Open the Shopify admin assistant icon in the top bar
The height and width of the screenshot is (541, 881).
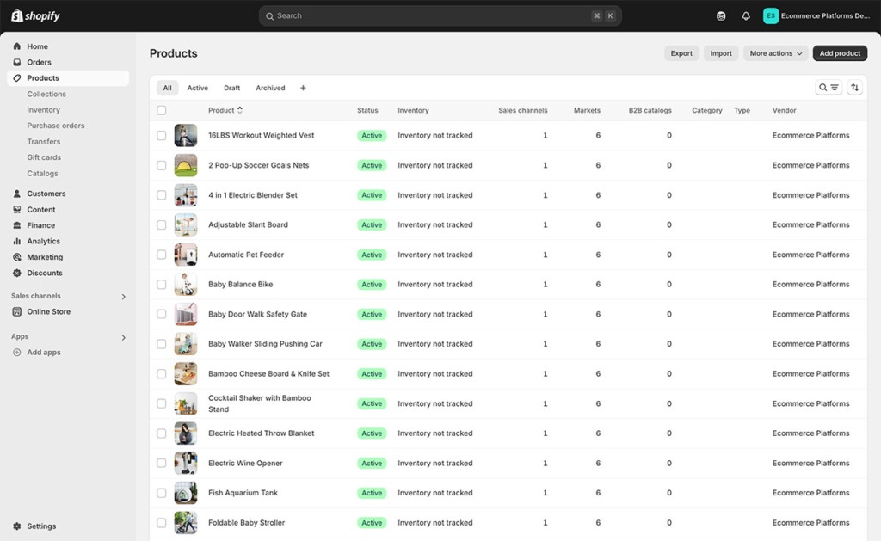tap(720, 15)
